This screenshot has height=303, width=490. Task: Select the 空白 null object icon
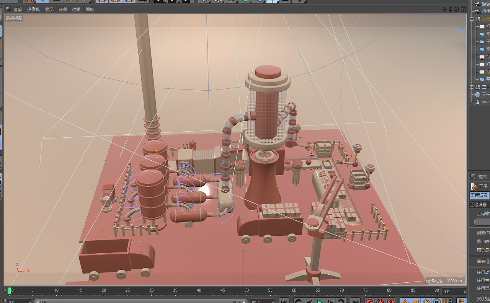[478, 87]
